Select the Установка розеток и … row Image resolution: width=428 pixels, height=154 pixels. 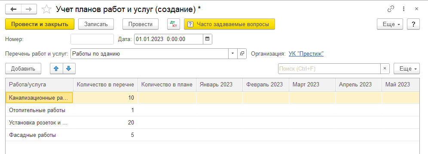pos(213,122)
